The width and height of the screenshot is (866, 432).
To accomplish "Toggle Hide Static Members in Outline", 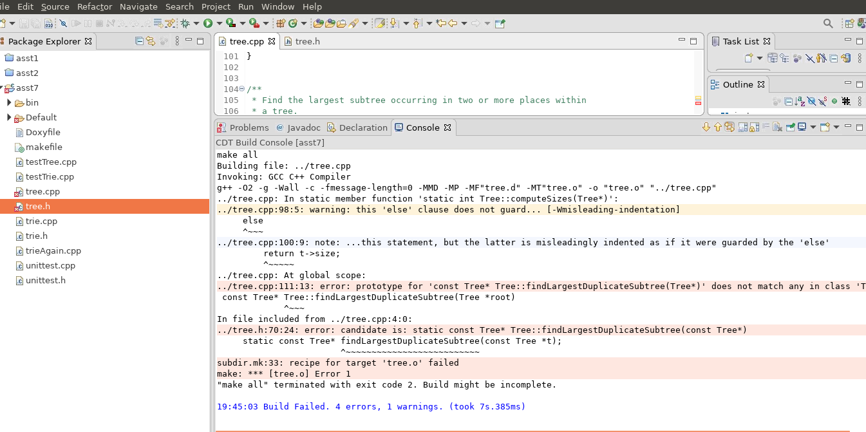I will click(x=822, y=101).
